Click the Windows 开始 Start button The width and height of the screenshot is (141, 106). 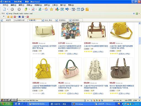coord(6,104)
